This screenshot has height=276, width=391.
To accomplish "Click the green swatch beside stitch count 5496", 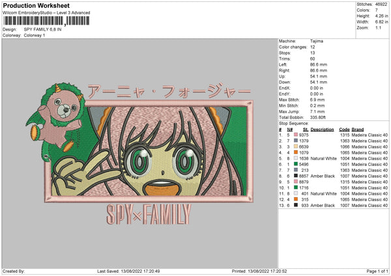I will [x=296, y=164].
